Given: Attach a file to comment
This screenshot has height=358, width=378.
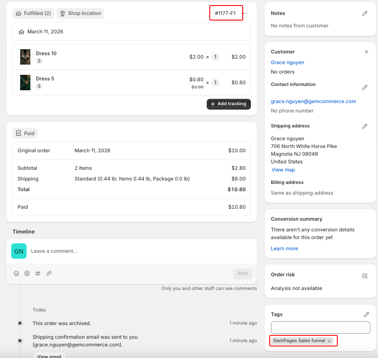Looking at the screenshot, I should tap(49, 273).
